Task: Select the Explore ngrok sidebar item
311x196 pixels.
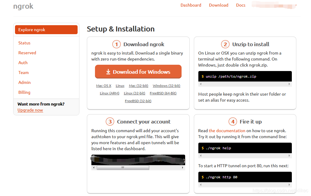Action: pos(46,30)
